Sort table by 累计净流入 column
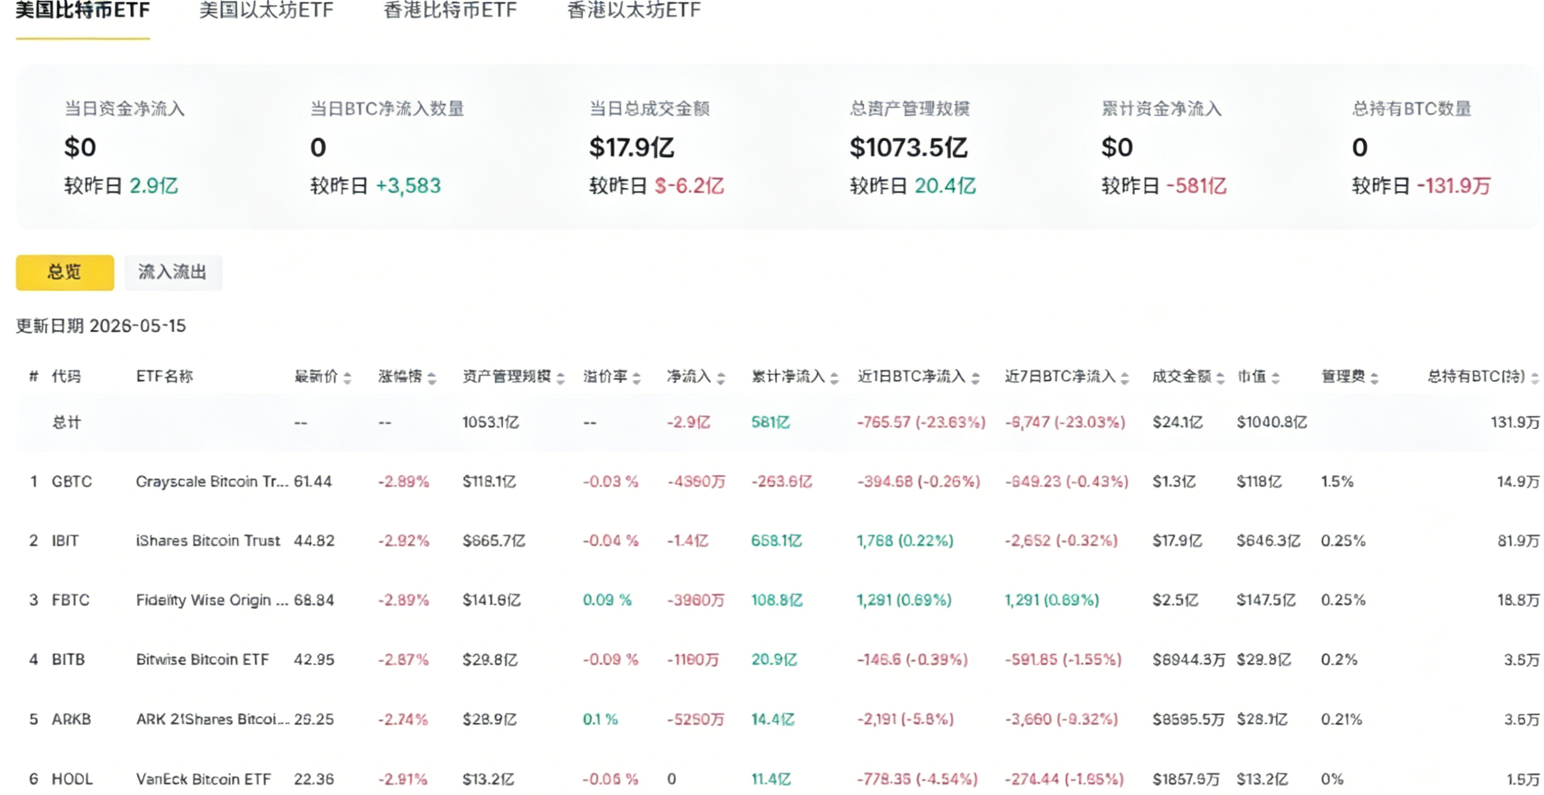 (x=795, y=376)
